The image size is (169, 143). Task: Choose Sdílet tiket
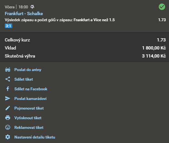pos(23,79)
